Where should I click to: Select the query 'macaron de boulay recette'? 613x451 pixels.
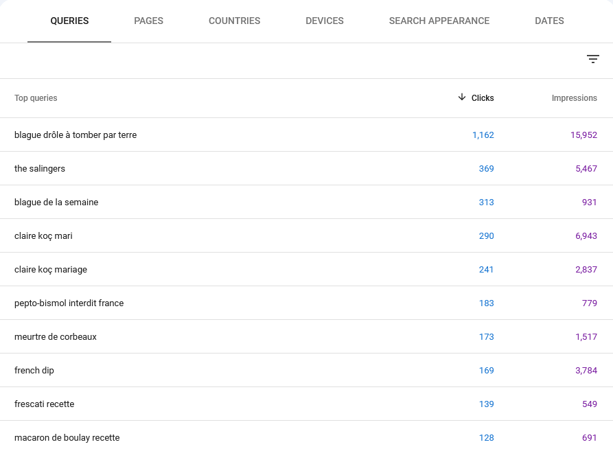[x=66, y=437]
